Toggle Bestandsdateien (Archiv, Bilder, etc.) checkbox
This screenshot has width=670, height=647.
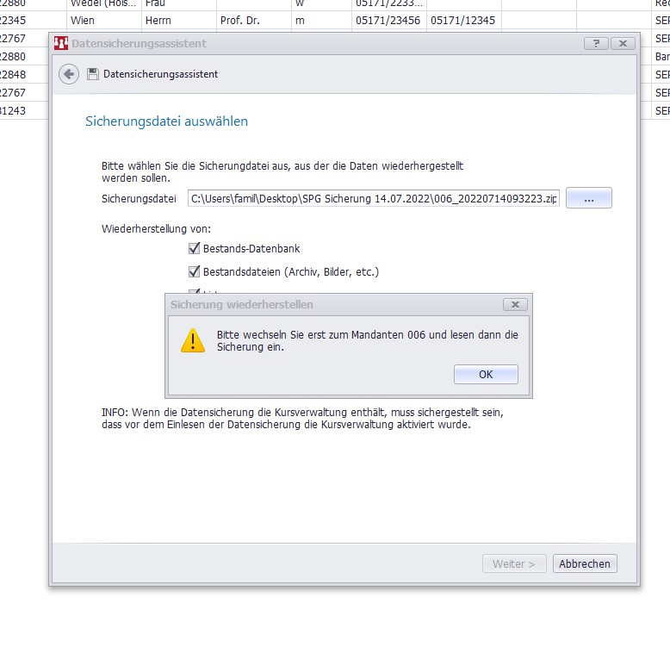click(194, 271)
